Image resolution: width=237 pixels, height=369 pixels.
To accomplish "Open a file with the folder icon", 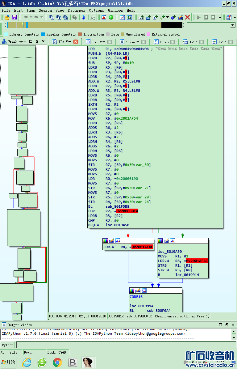I will click(7, 17).
